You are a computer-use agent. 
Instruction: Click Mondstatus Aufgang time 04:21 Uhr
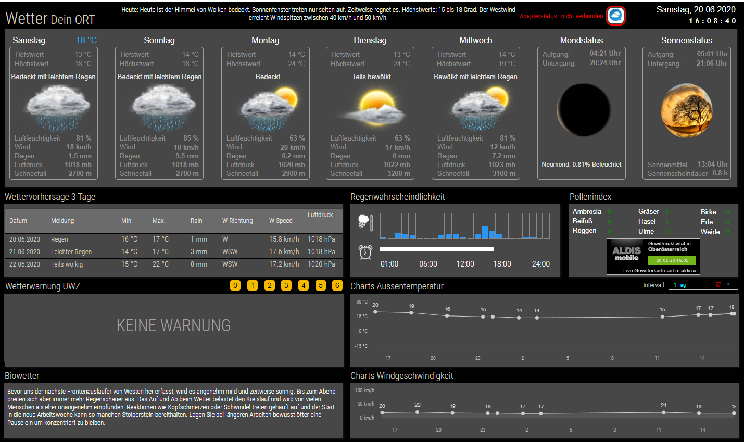click(x=605, y=54)
